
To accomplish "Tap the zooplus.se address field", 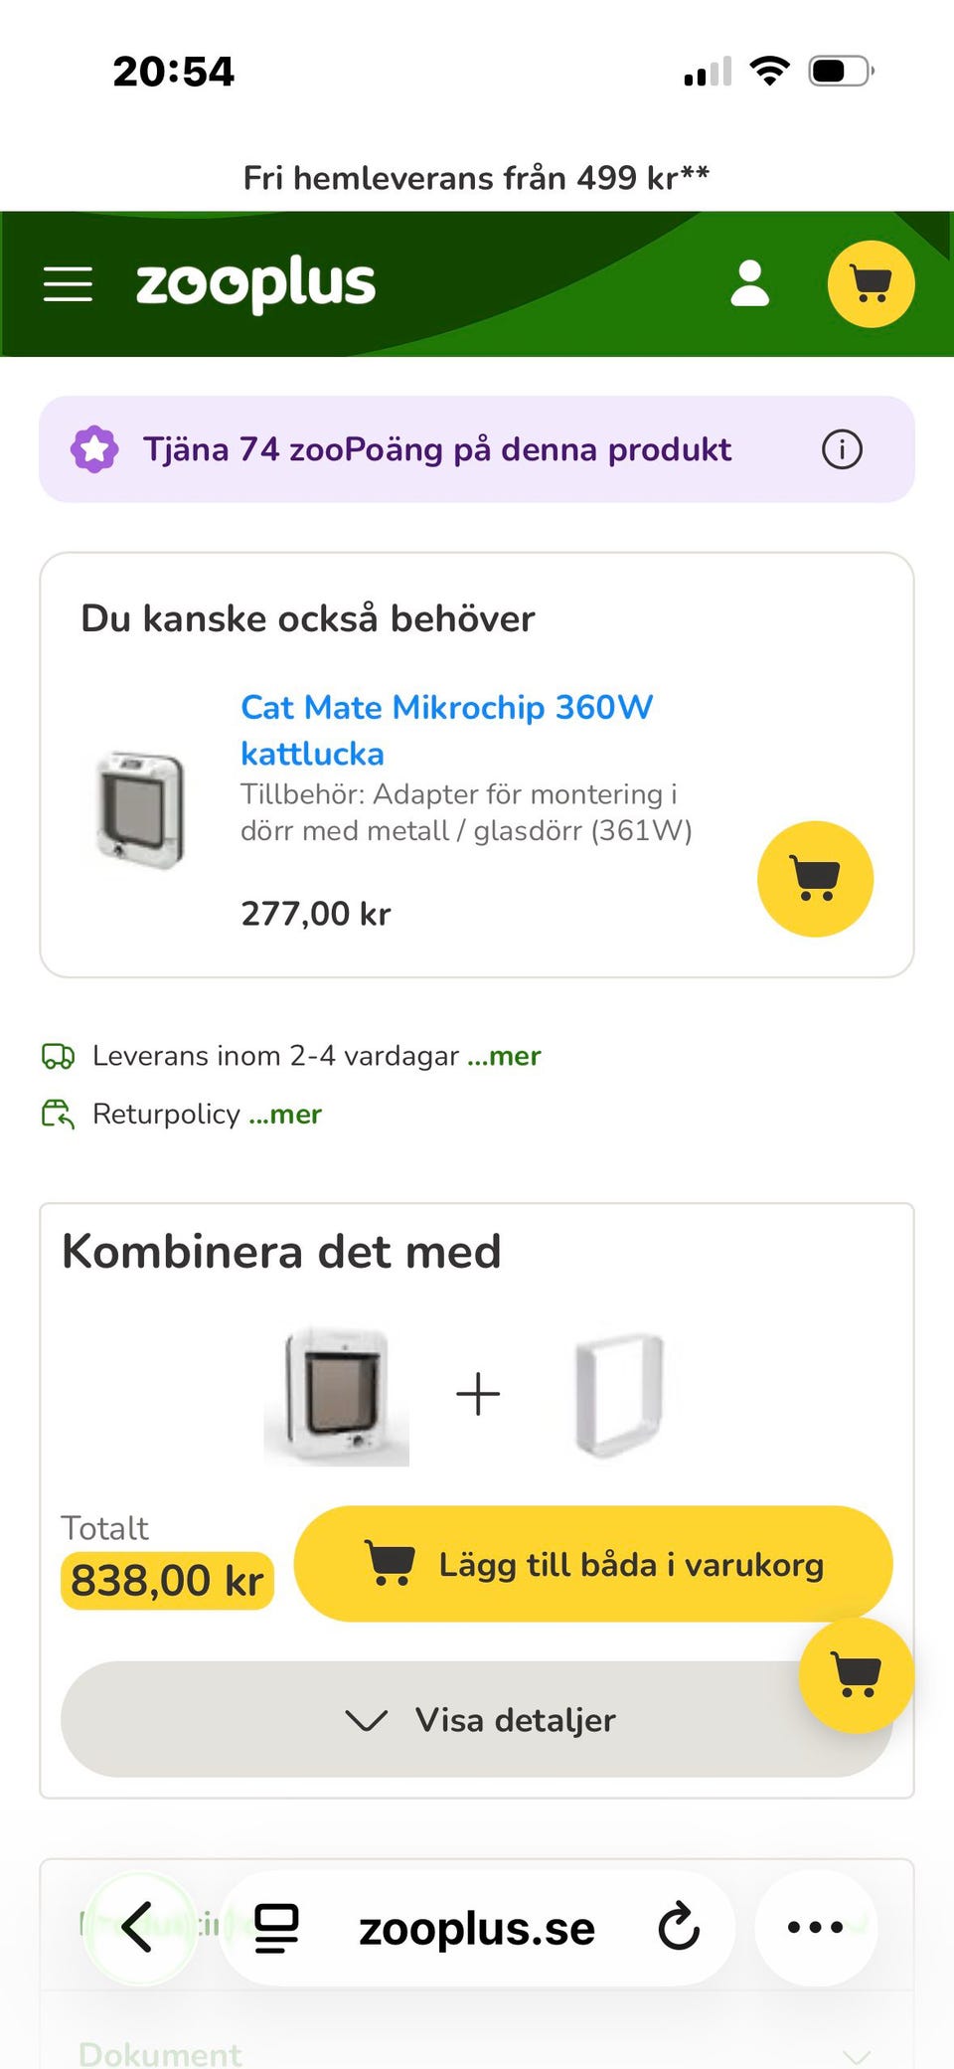I will (x=477, y=1927).
